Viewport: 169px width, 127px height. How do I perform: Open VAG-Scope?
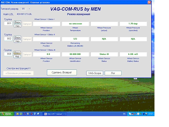coord(95,73)
